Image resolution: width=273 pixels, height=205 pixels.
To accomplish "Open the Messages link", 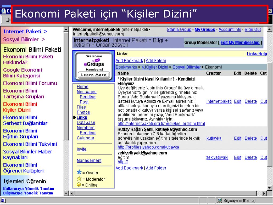I will pos(87,92).
